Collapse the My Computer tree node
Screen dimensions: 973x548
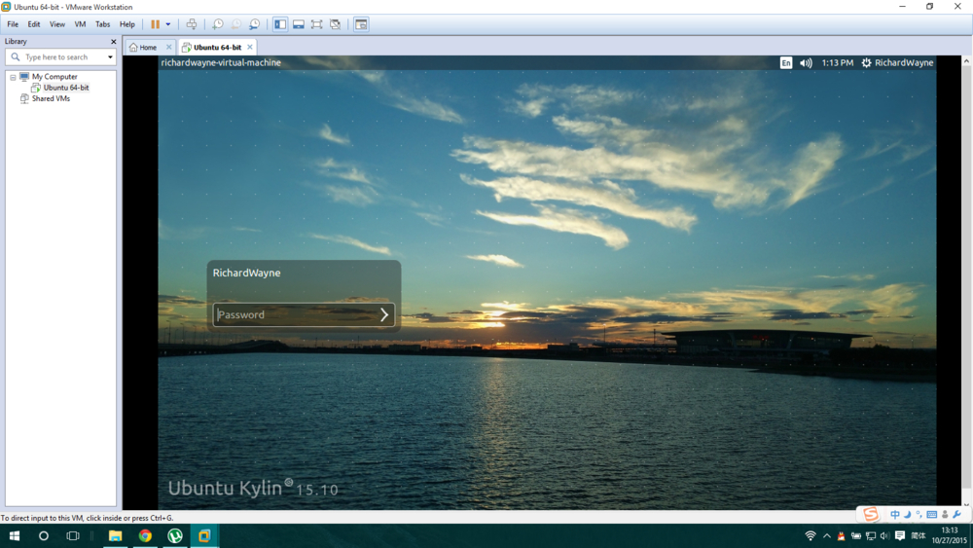(13, 78)
